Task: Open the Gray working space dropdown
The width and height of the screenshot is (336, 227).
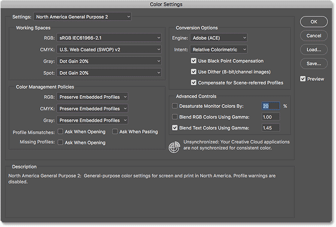Action: pos(108,61)
